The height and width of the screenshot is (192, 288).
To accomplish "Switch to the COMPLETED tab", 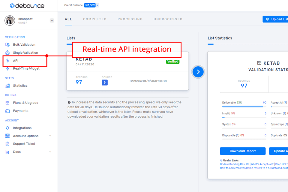I will [x=95, y=19].
